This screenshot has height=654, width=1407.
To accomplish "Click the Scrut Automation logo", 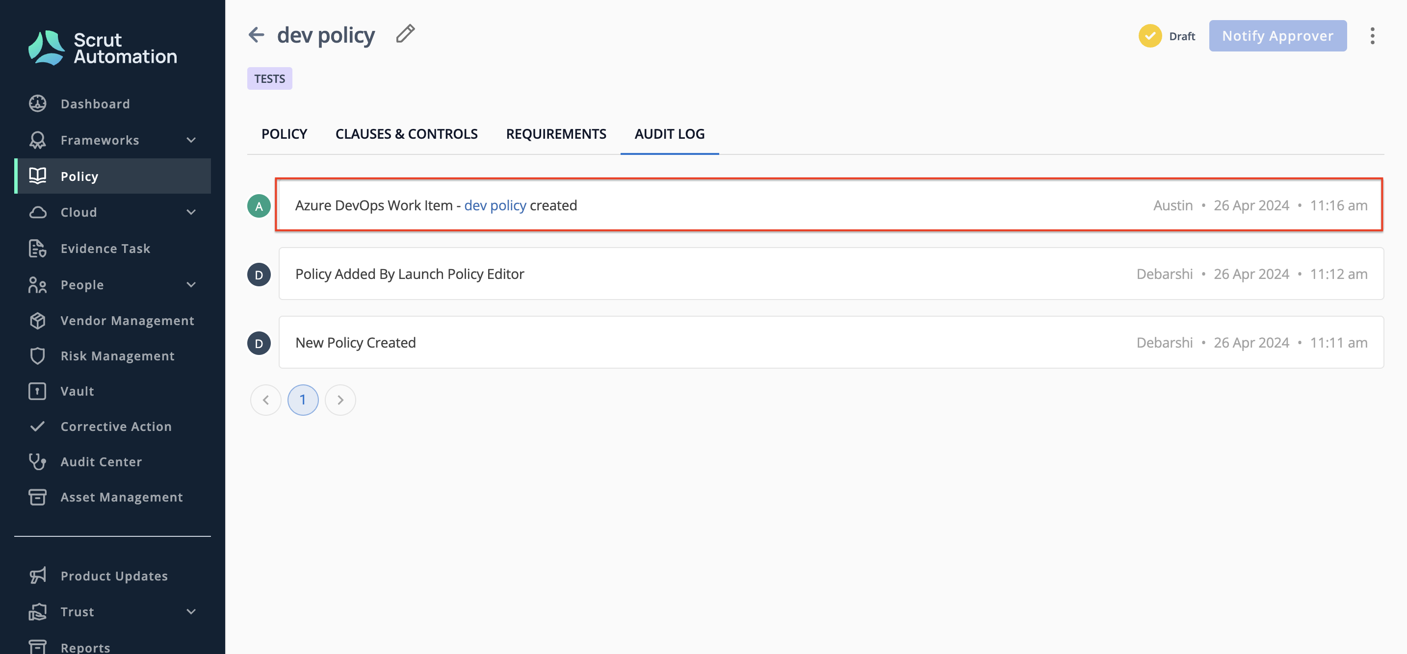I will [x=103, y=48].
